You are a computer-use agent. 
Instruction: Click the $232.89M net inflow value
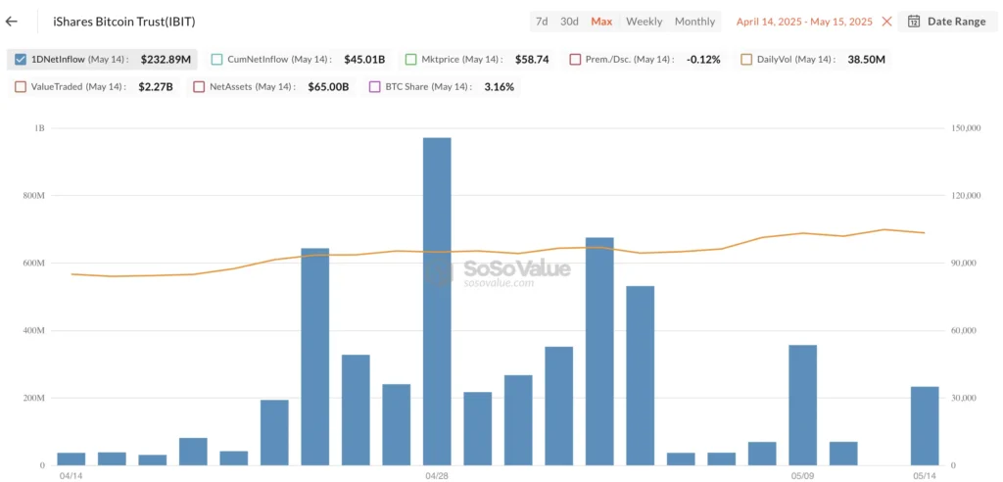tap(166, 60)
